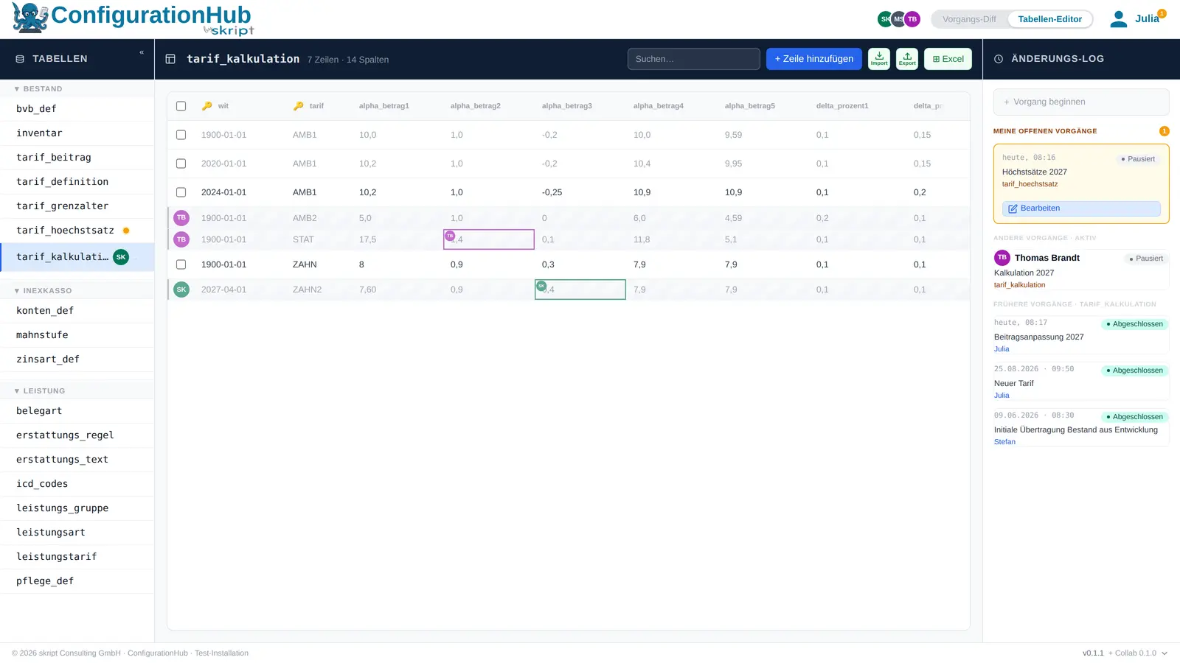Open the Julia user profile icon
This screenshot has height=663, width=1180.
pos(1119,19)
